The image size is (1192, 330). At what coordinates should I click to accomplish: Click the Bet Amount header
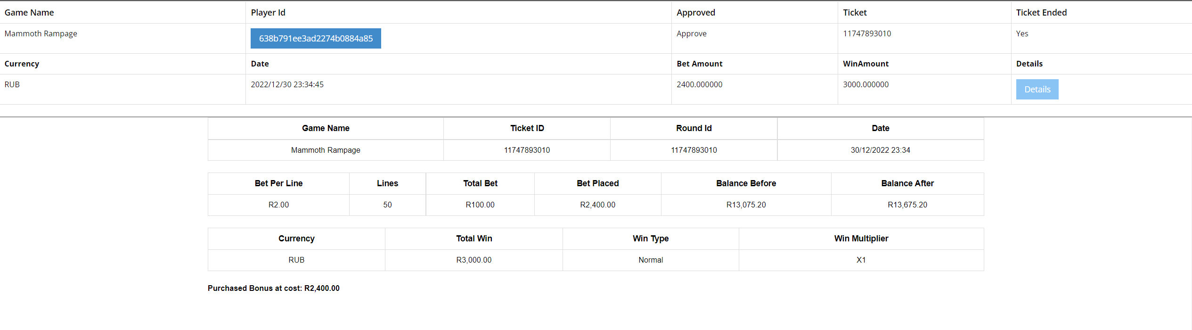coord(699,64)
